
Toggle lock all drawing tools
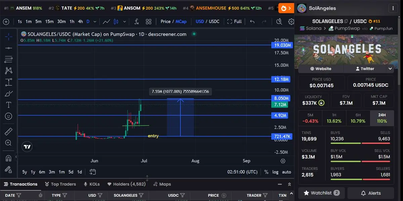pos(8,169)
